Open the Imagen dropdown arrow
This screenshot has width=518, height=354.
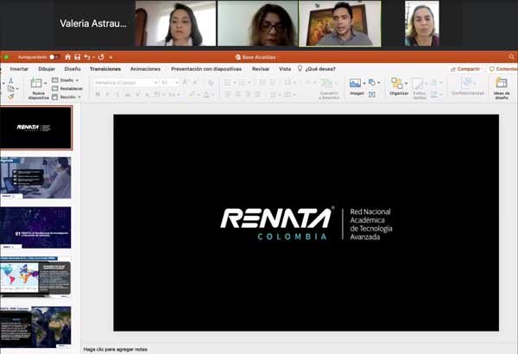tap(364, 83)
